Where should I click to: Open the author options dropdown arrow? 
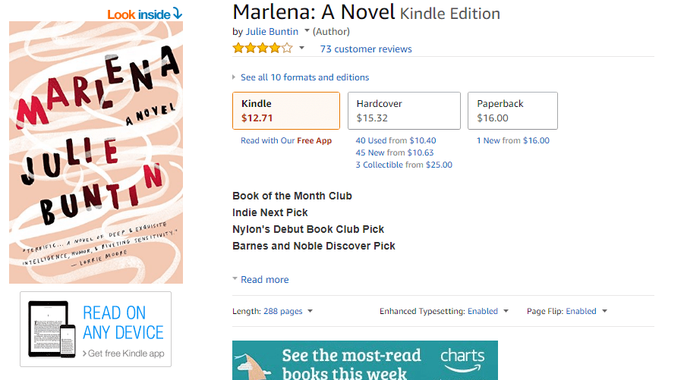[x=307, y=31]
